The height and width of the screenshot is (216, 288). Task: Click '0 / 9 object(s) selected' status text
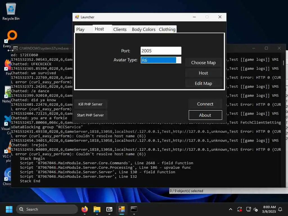pos(186,191)
